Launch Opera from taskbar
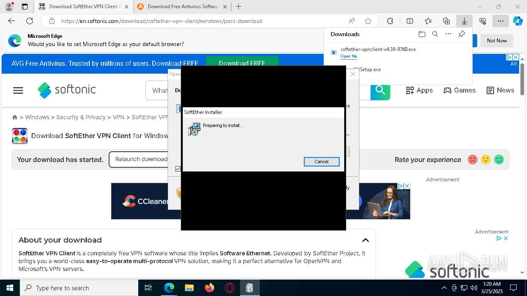 pos(229,288)
